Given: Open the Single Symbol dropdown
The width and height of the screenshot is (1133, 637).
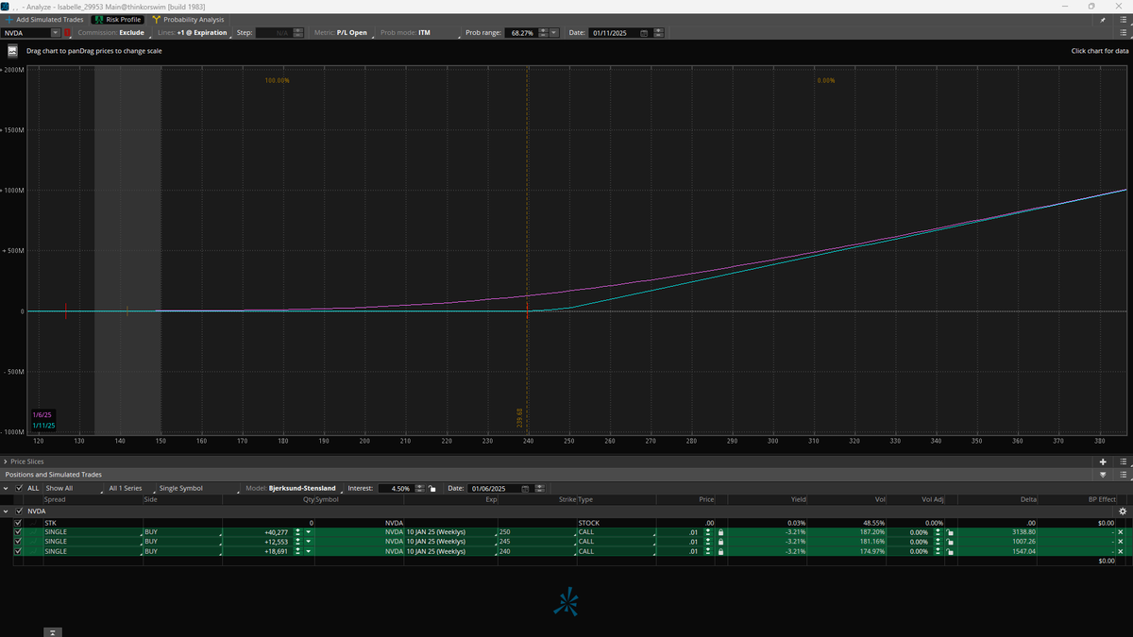Looking at the screenshot, I should 198,488.
